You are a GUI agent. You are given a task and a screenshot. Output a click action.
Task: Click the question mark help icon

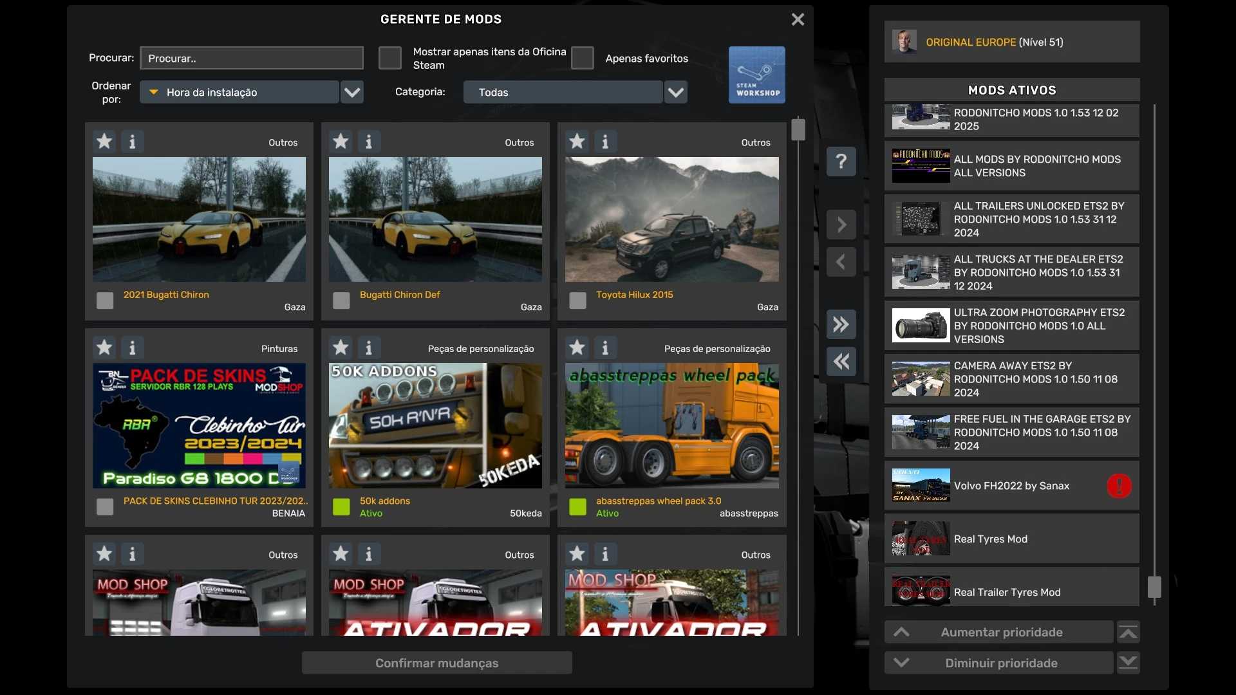841,161
